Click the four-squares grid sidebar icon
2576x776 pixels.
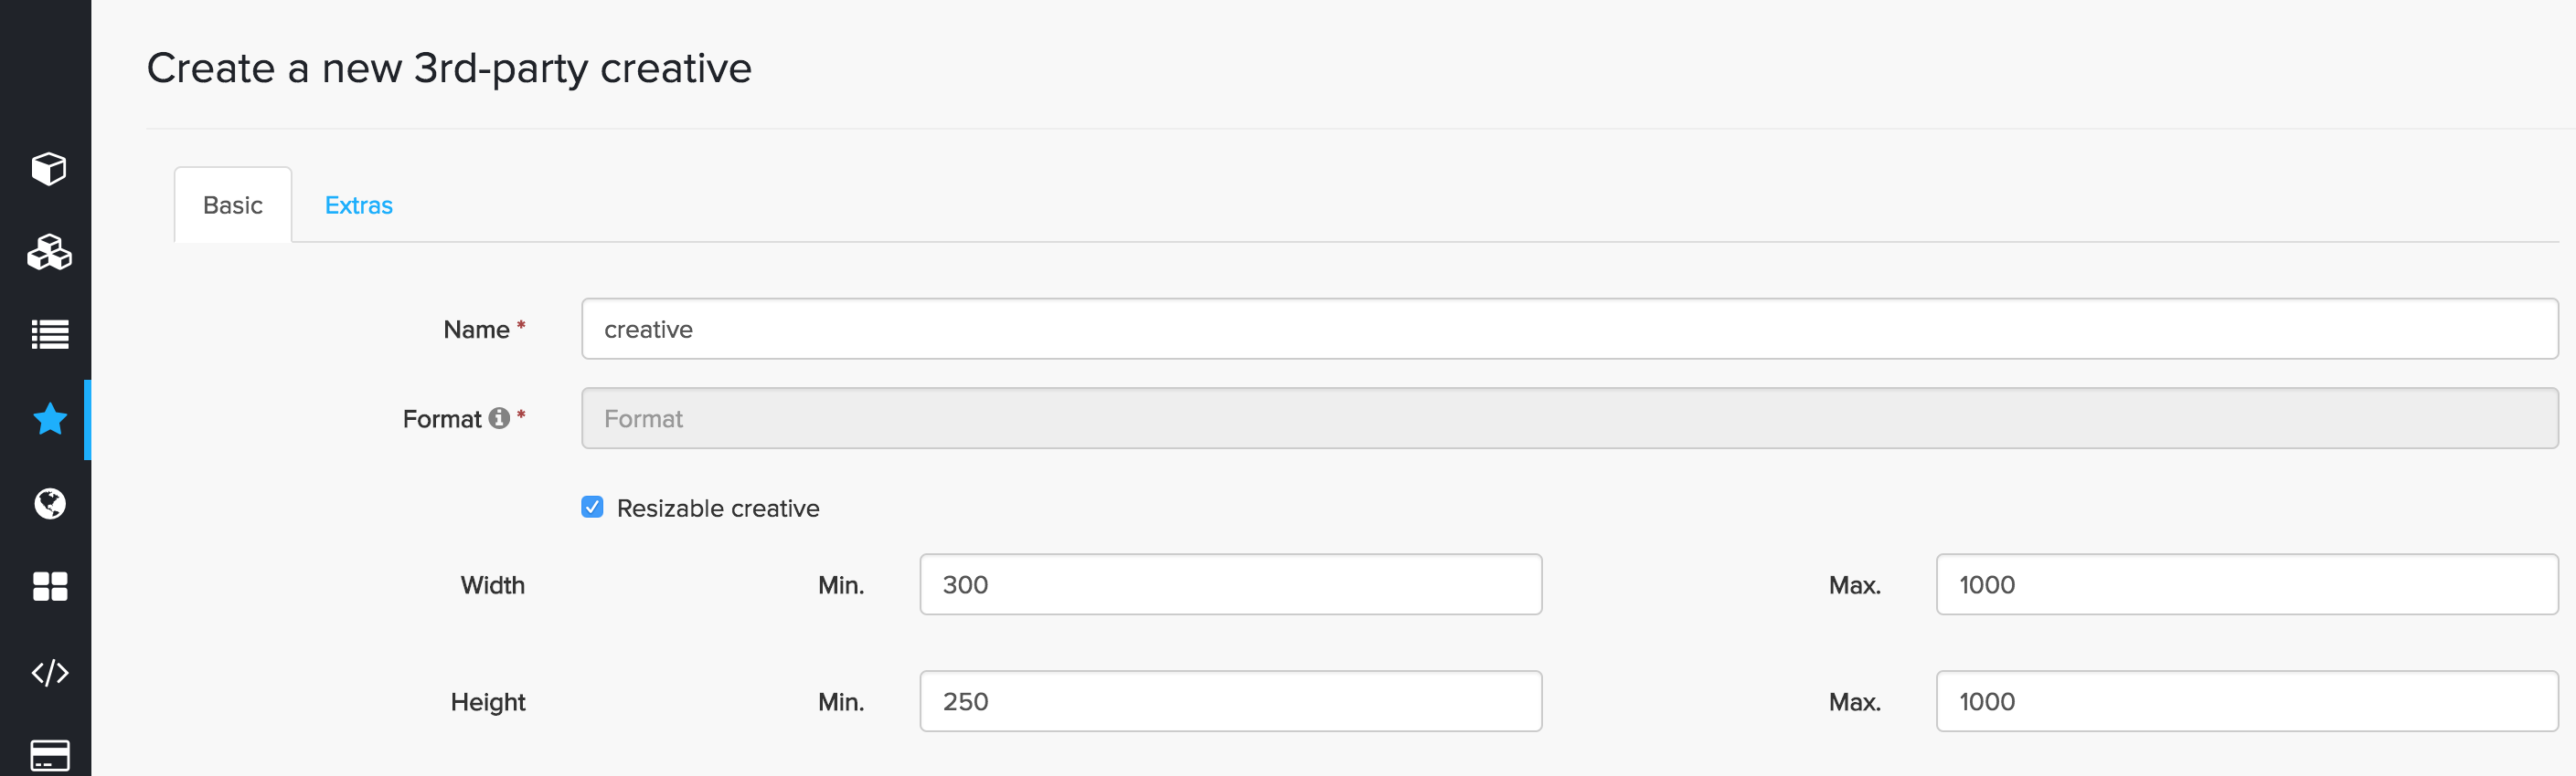pos(49,586)
